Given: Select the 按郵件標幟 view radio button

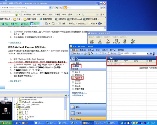Looking at the screenshot, I should (x=73, y=89).
